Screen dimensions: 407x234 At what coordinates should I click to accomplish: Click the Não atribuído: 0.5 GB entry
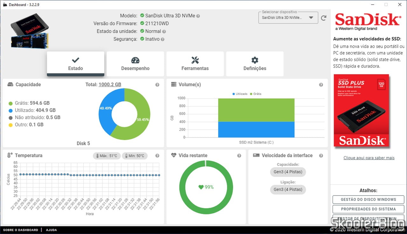tap(34, 117)
